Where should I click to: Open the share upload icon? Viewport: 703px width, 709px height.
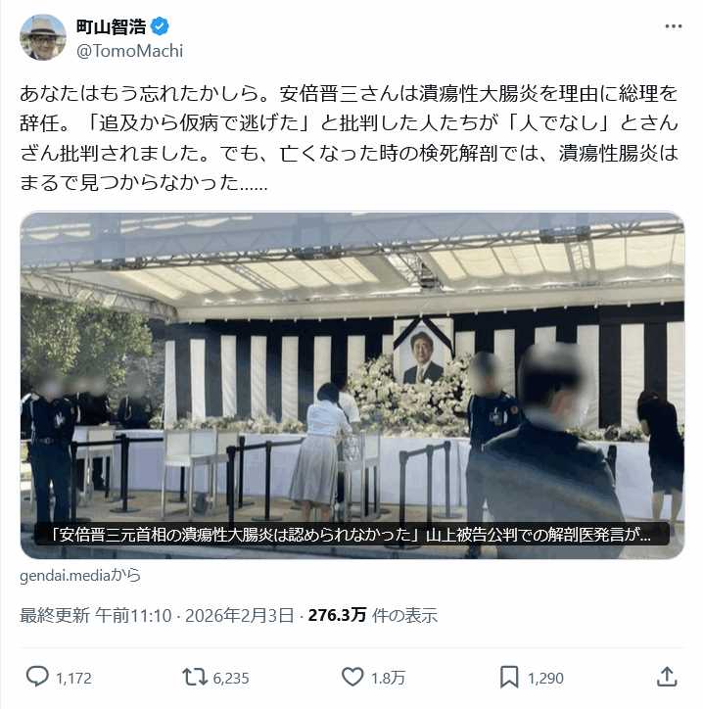667,677
